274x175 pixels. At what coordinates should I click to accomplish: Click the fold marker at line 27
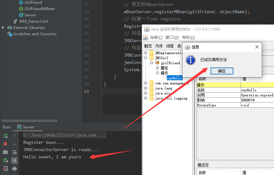pyautogui.click(x=102, y=77)
